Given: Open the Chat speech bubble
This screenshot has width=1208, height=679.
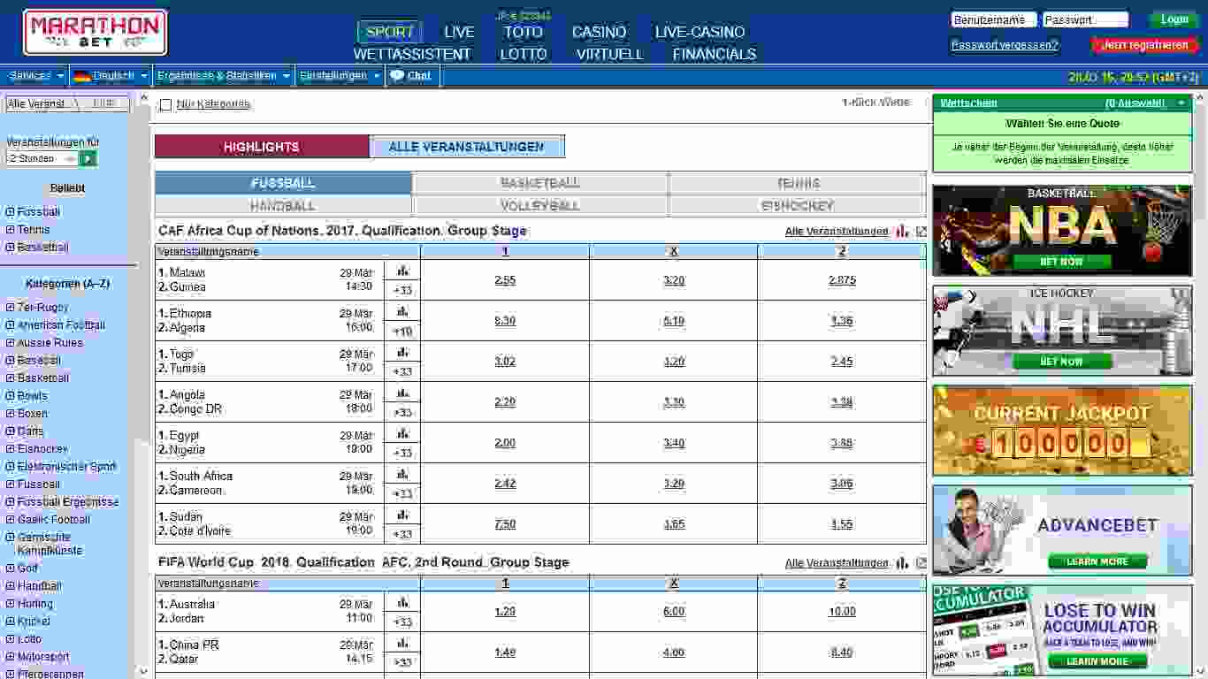Looking at the screenshot, I should pyautogui.click(x=411, y=75).
